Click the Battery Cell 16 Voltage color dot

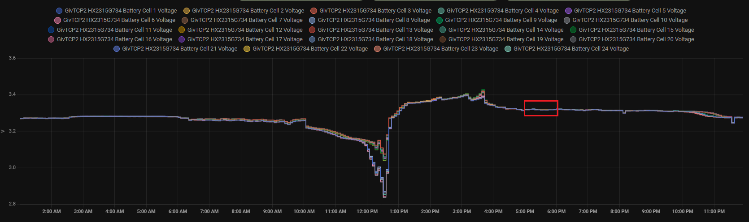click(51, 39)
